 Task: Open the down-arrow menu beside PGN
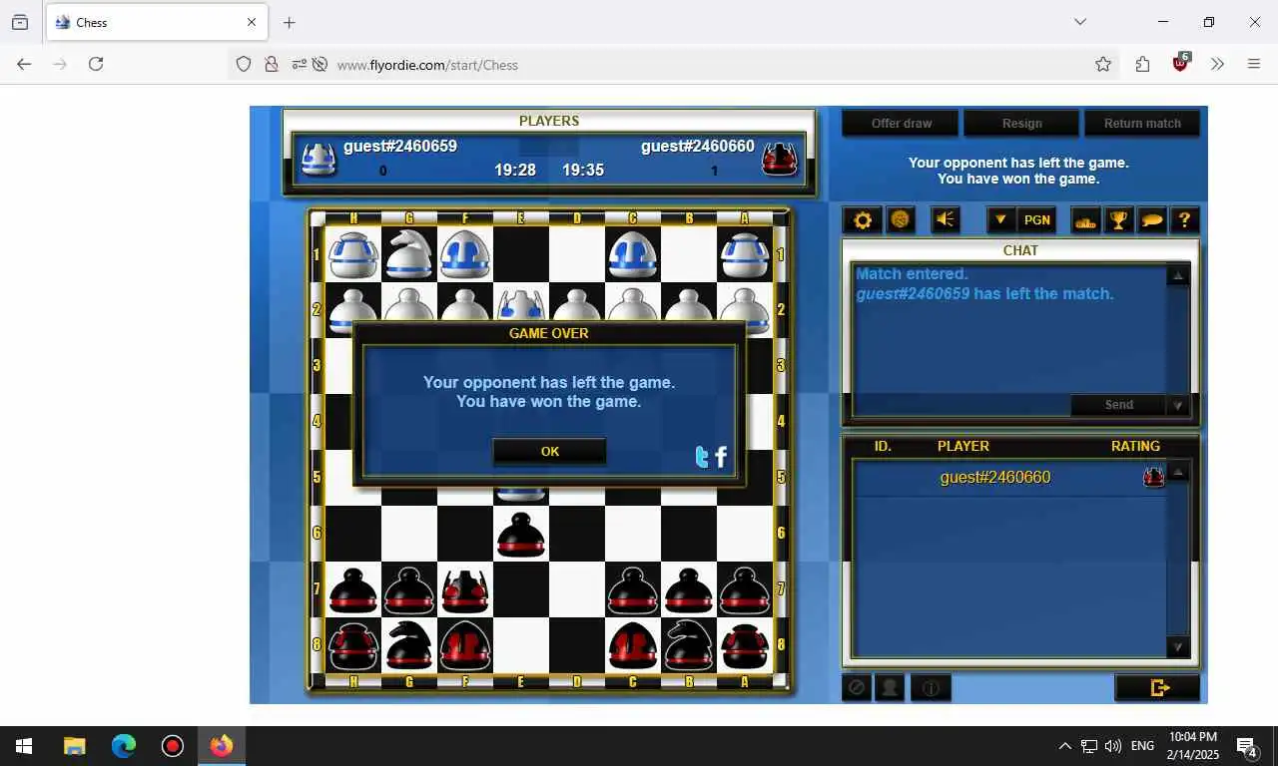point(1001,220)
